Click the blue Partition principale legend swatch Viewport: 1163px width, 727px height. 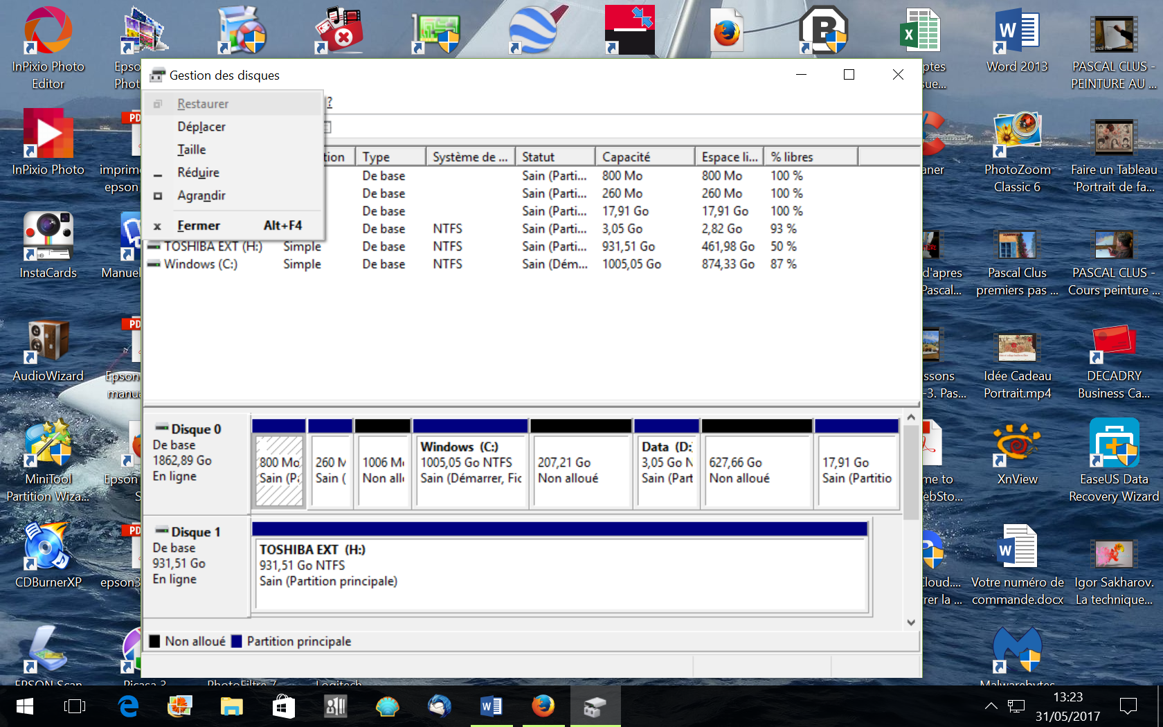click(237, 641)
